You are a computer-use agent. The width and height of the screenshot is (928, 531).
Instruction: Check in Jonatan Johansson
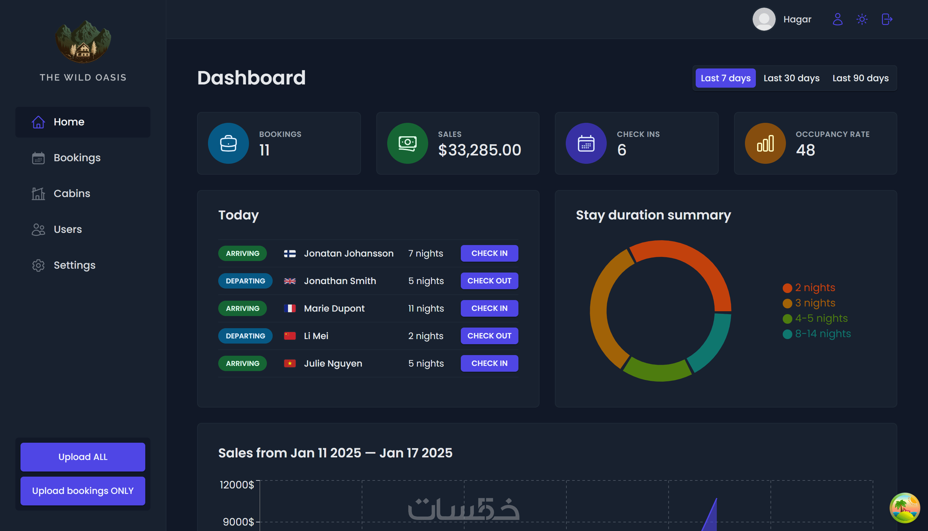489,253
